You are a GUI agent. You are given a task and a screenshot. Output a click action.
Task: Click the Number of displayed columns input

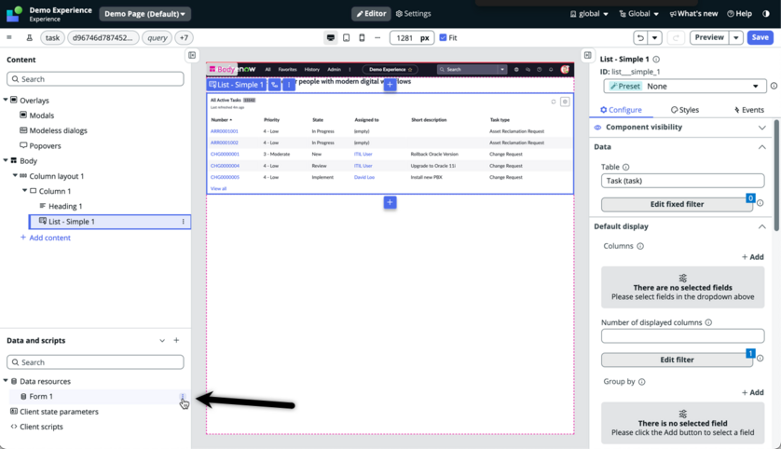point(682,336)
